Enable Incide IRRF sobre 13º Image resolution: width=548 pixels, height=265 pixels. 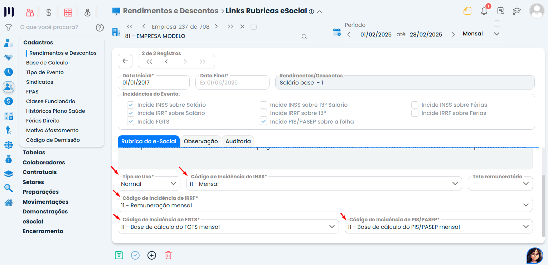point(263,113)
